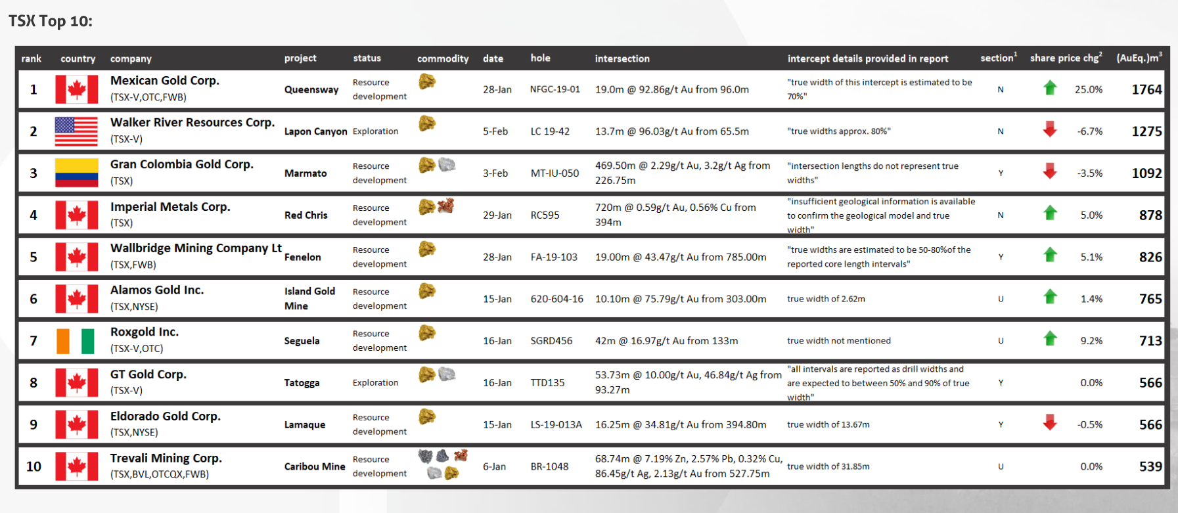Click the United States flag for Walker River Resources
This screenshot has width=1178, height=513.
click(x=76, y=131)
